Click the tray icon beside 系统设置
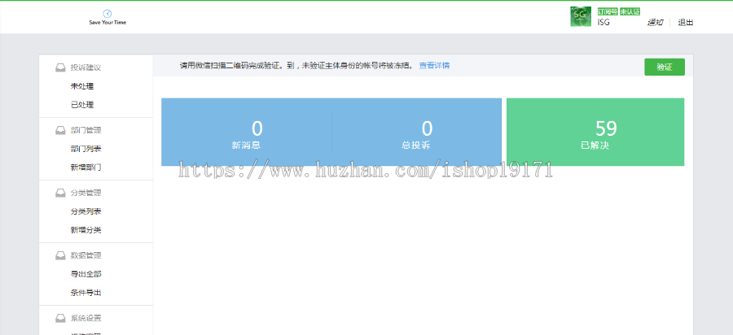733x335 pixels. [60, 318]
